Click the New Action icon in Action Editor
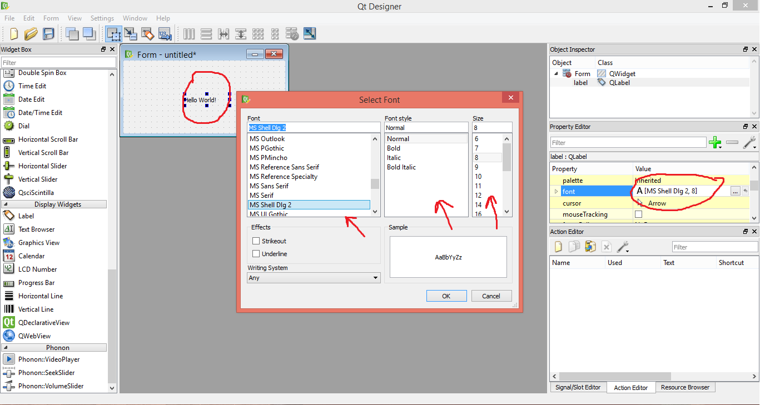 (x=558, y=246)
